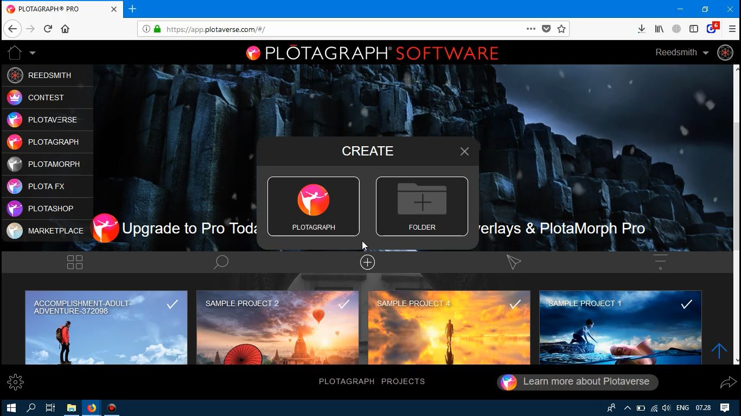Open PLOTA FX from the sidebar

point(47,186)
